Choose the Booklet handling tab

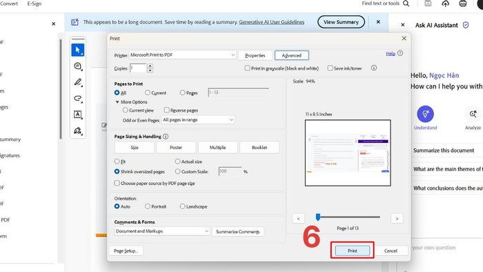259,148
